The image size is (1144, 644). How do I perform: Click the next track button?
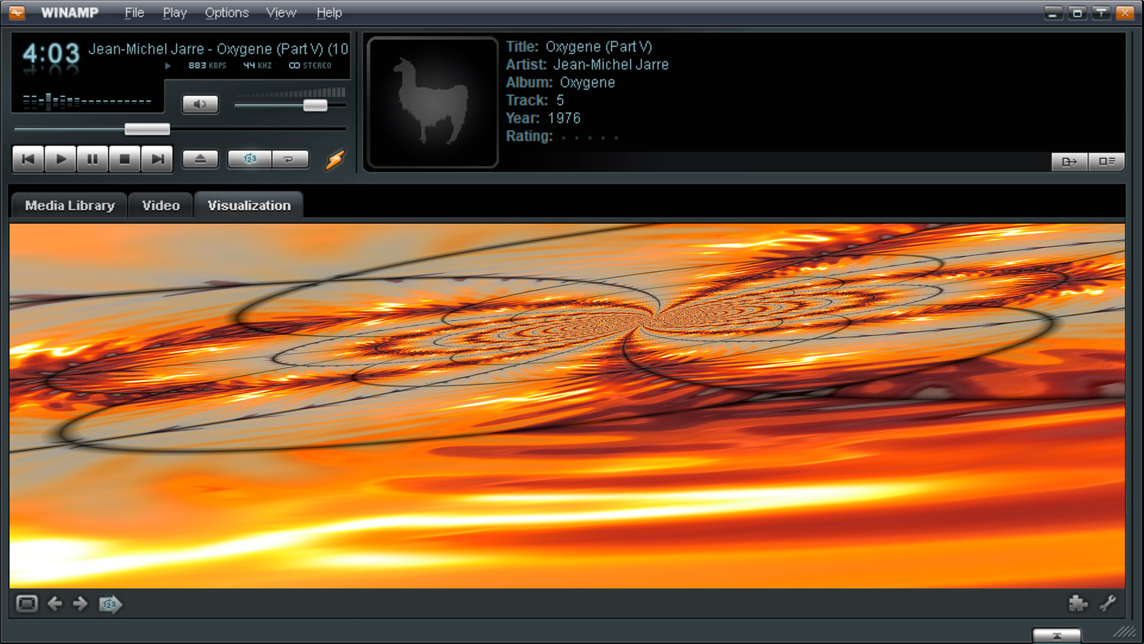click(155, 160)
